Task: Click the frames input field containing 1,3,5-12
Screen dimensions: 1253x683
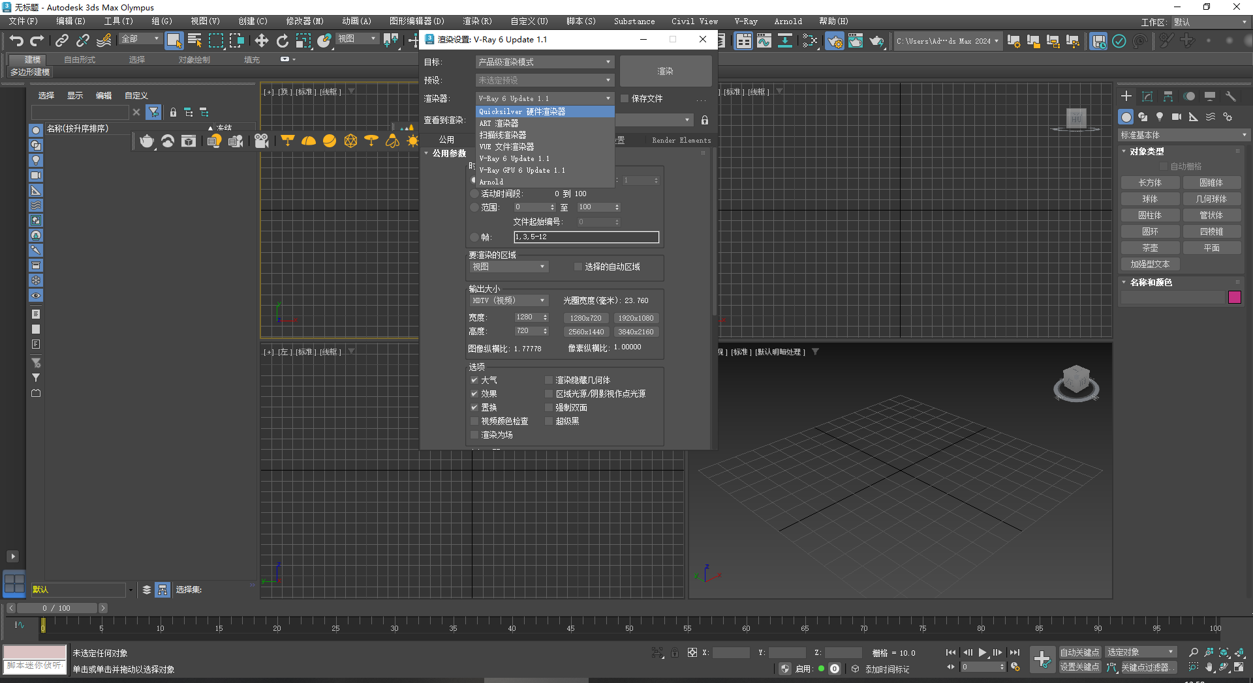Action: 586,237
